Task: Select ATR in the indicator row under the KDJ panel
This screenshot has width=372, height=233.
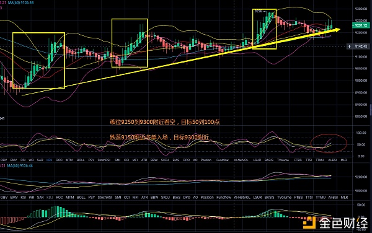Action: pos(144,160)
